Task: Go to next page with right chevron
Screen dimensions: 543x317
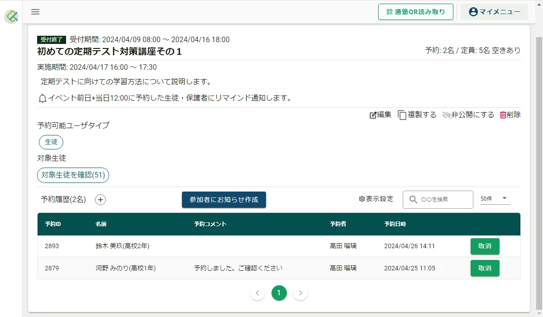Action: [x=300, y=293]
